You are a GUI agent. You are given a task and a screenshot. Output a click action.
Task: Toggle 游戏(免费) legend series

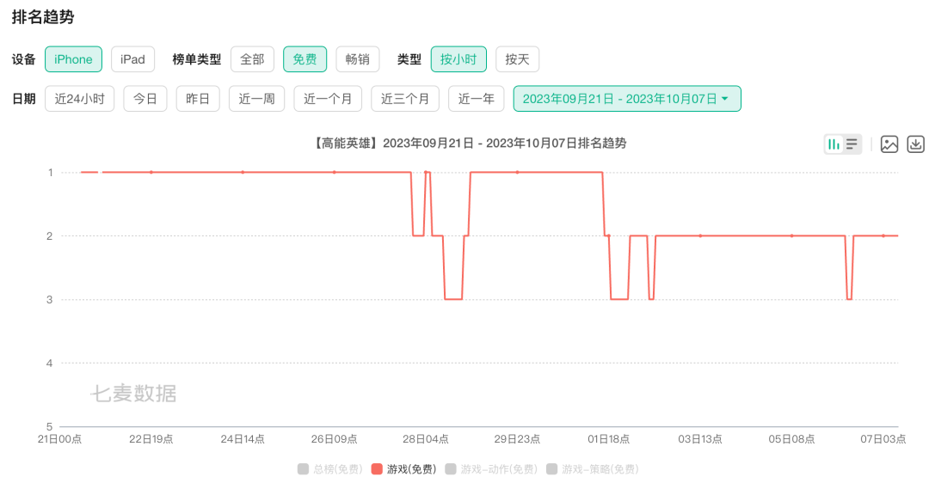404,469
